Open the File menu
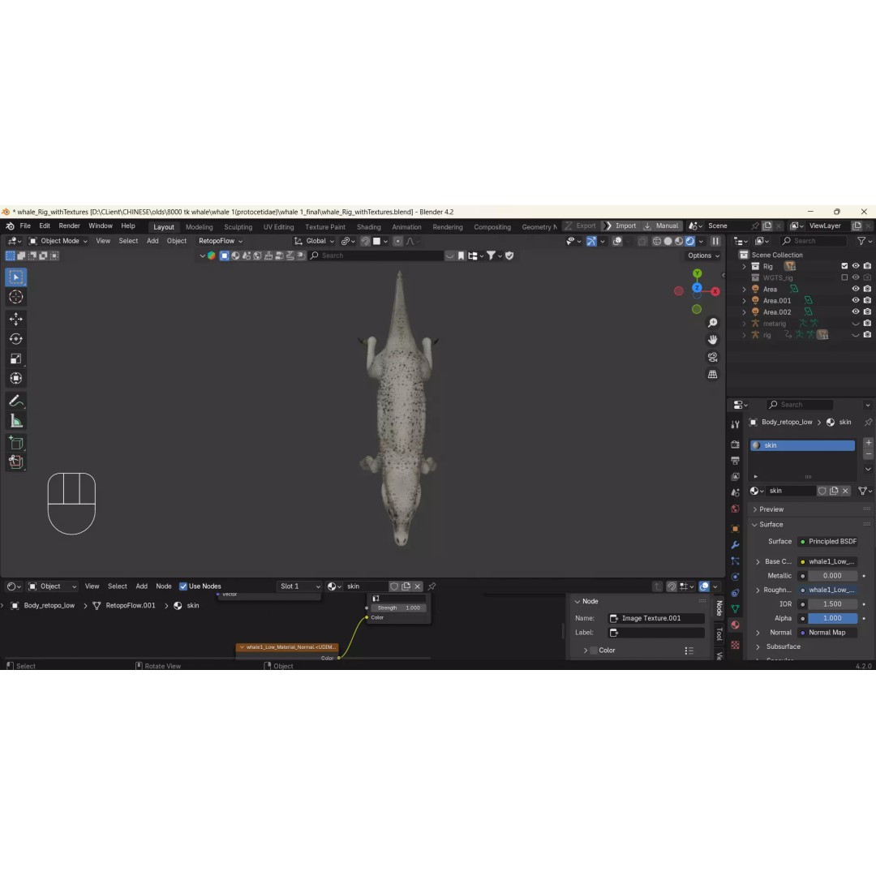The height and width of the screenshot is (876, 876). pyautogui.click(x=25, y=225)
